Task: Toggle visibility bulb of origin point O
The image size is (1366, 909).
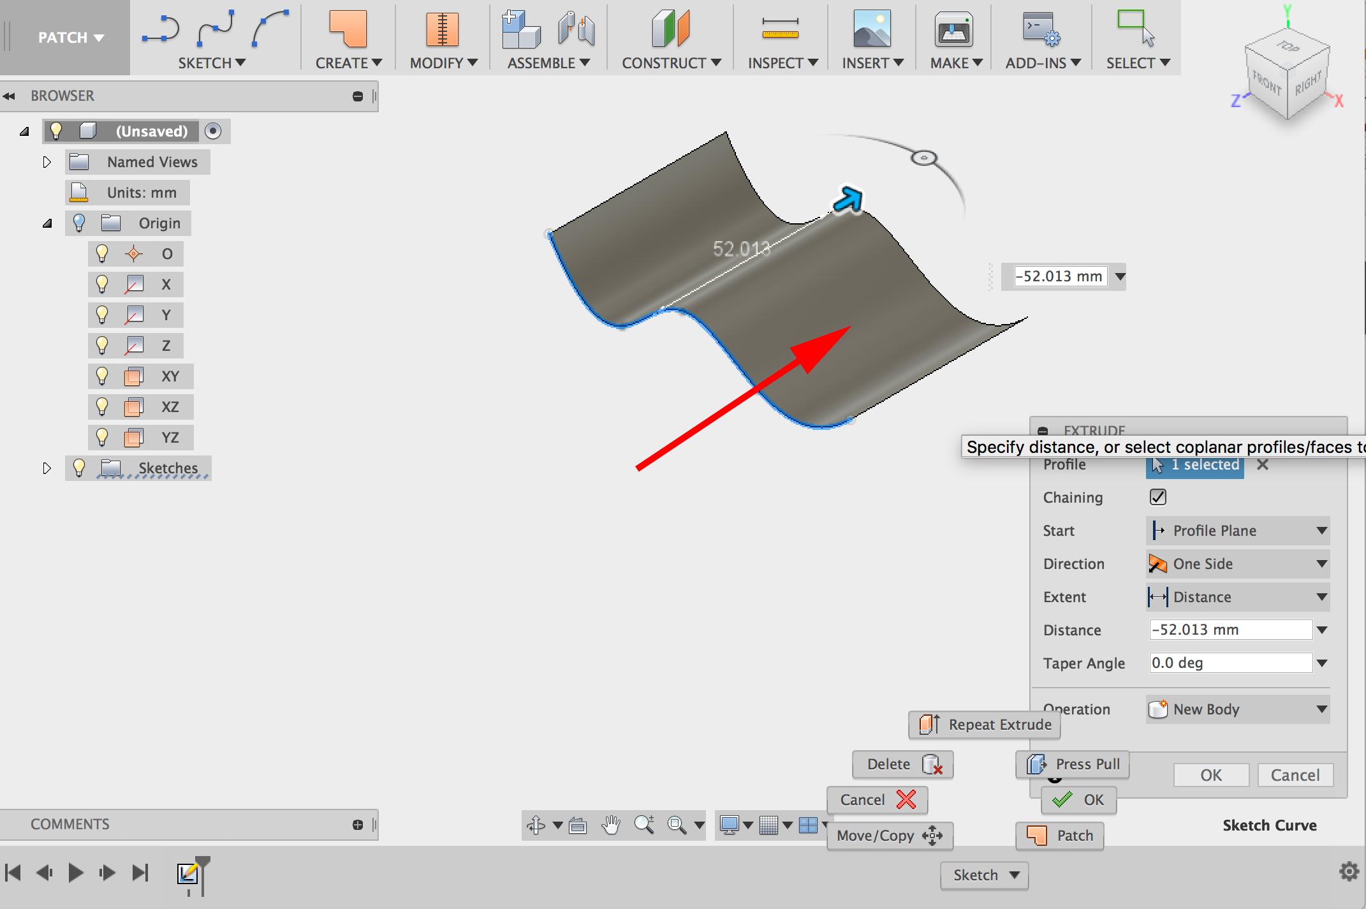Action: 102,253
